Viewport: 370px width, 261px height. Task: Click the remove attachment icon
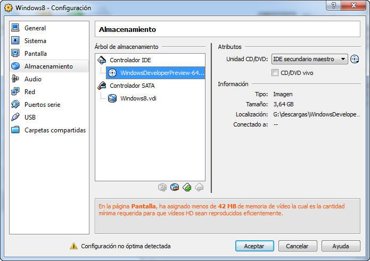[x=175, y=188]
